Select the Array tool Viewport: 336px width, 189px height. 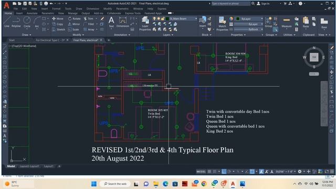pos(89,29)
